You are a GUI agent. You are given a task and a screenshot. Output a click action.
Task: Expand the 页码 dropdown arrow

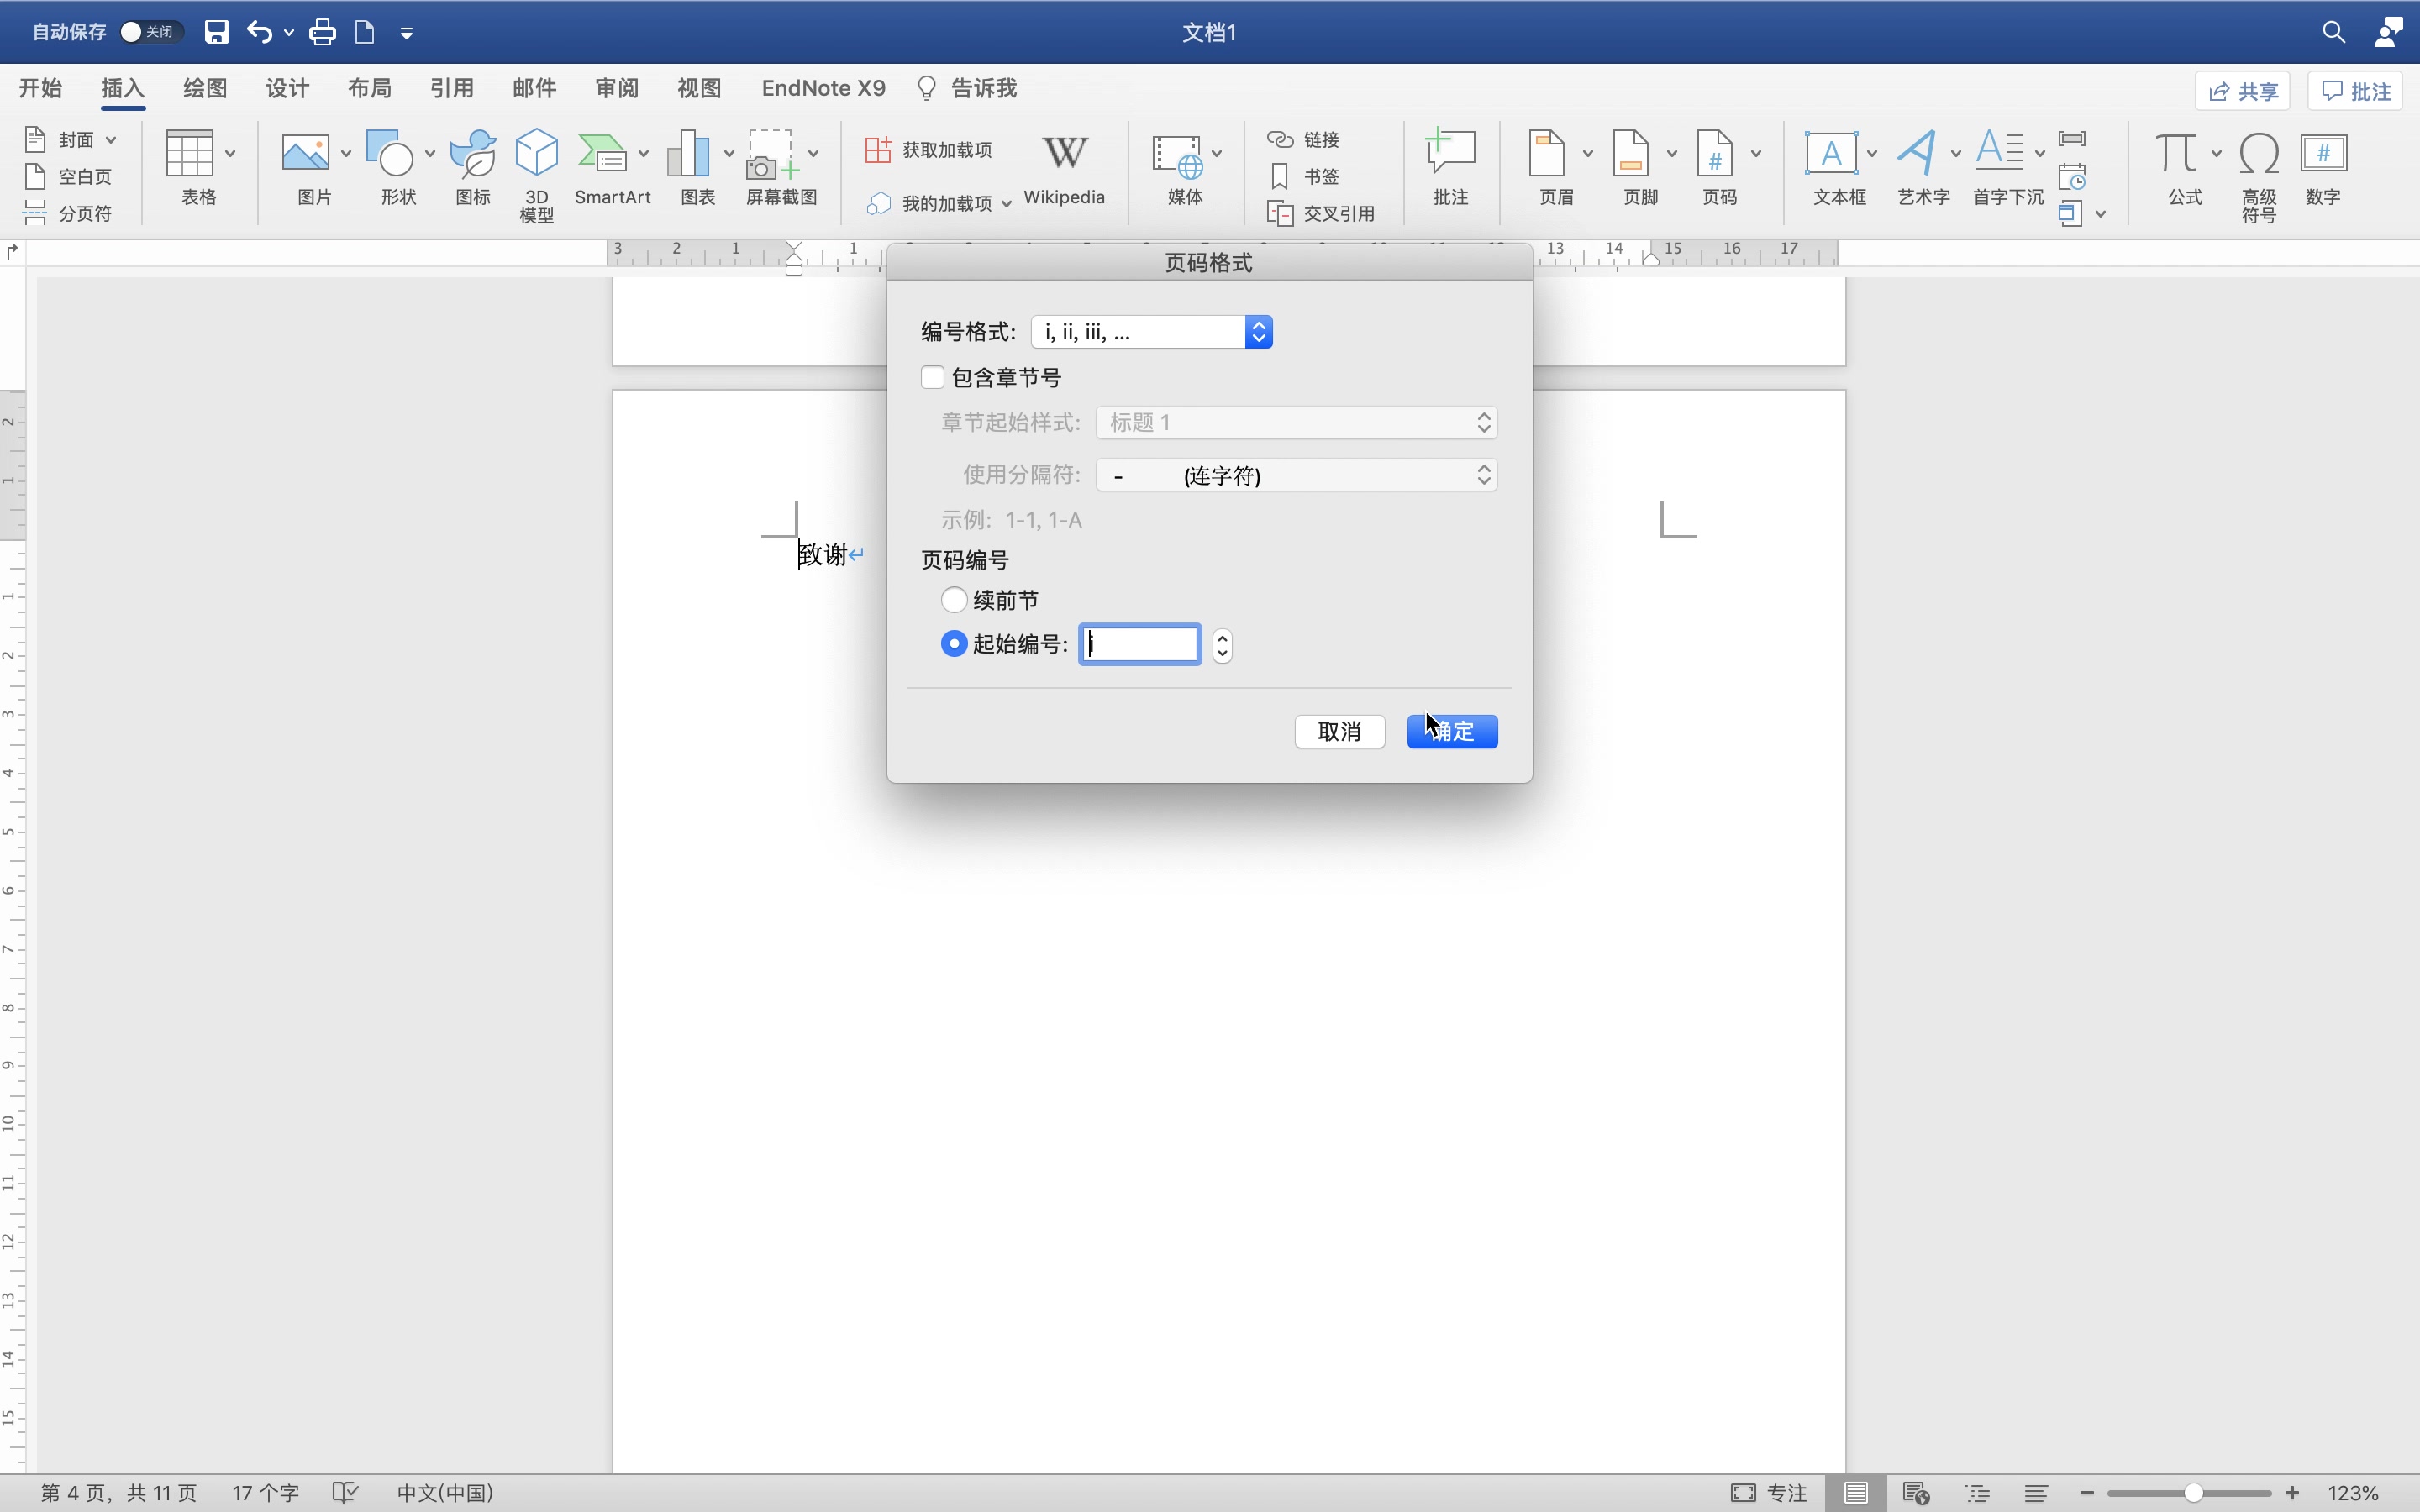(1756, 153)
